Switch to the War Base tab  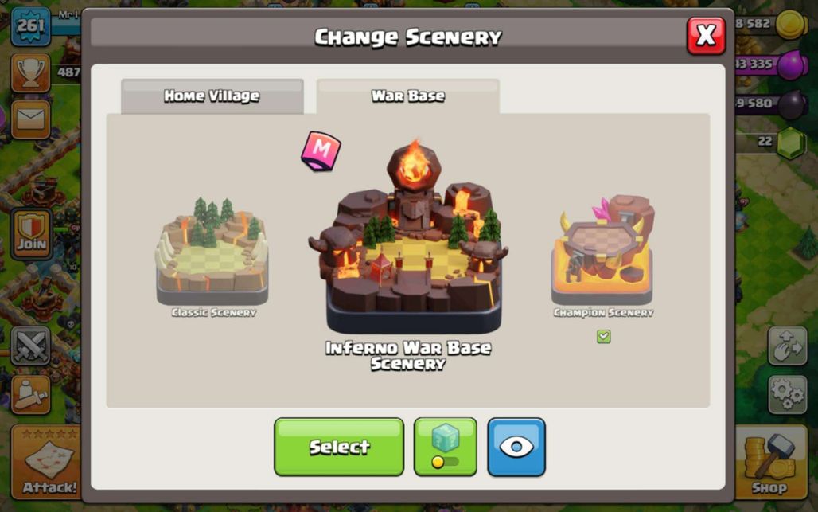[x=408, y=96]
